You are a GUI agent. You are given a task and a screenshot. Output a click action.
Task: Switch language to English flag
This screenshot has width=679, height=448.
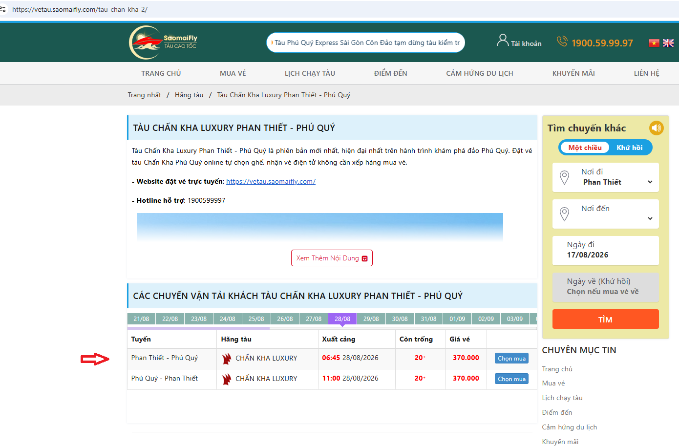[668, 43]
